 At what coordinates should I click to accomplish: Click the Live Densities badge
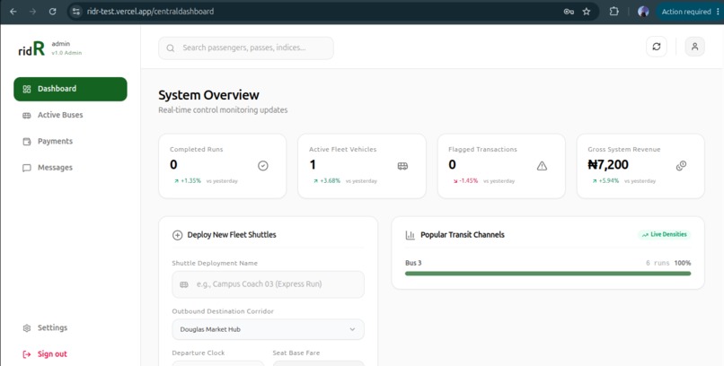pos(665,235)
